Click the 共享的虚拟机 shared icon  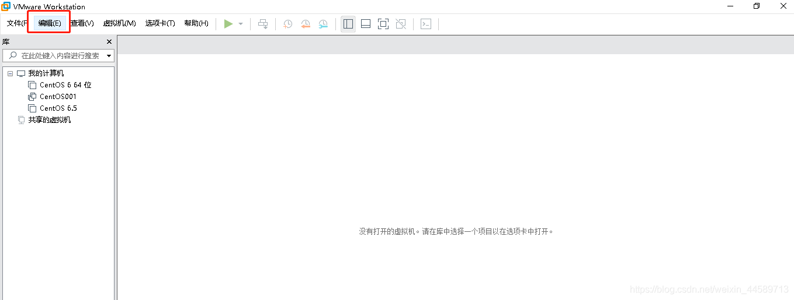[x=21, y=120]
